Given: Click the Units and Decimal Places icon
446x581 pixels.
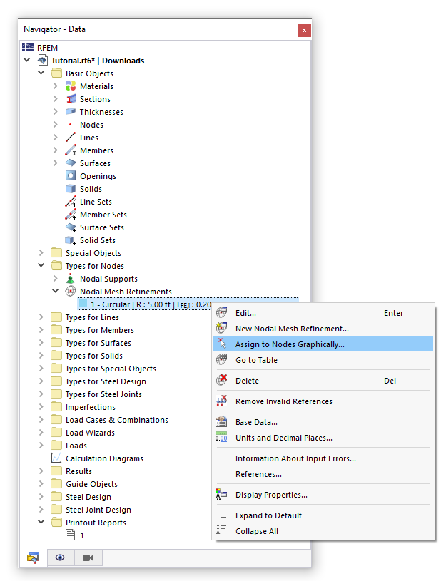Looking at the screenshot, I should tap(221, 437).
